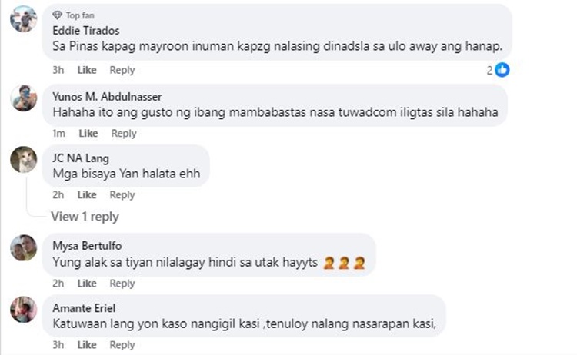Open Mysa Bertulfo's profile photo
577x355 pixels.
pyautogui.click(x=24, y=247)
